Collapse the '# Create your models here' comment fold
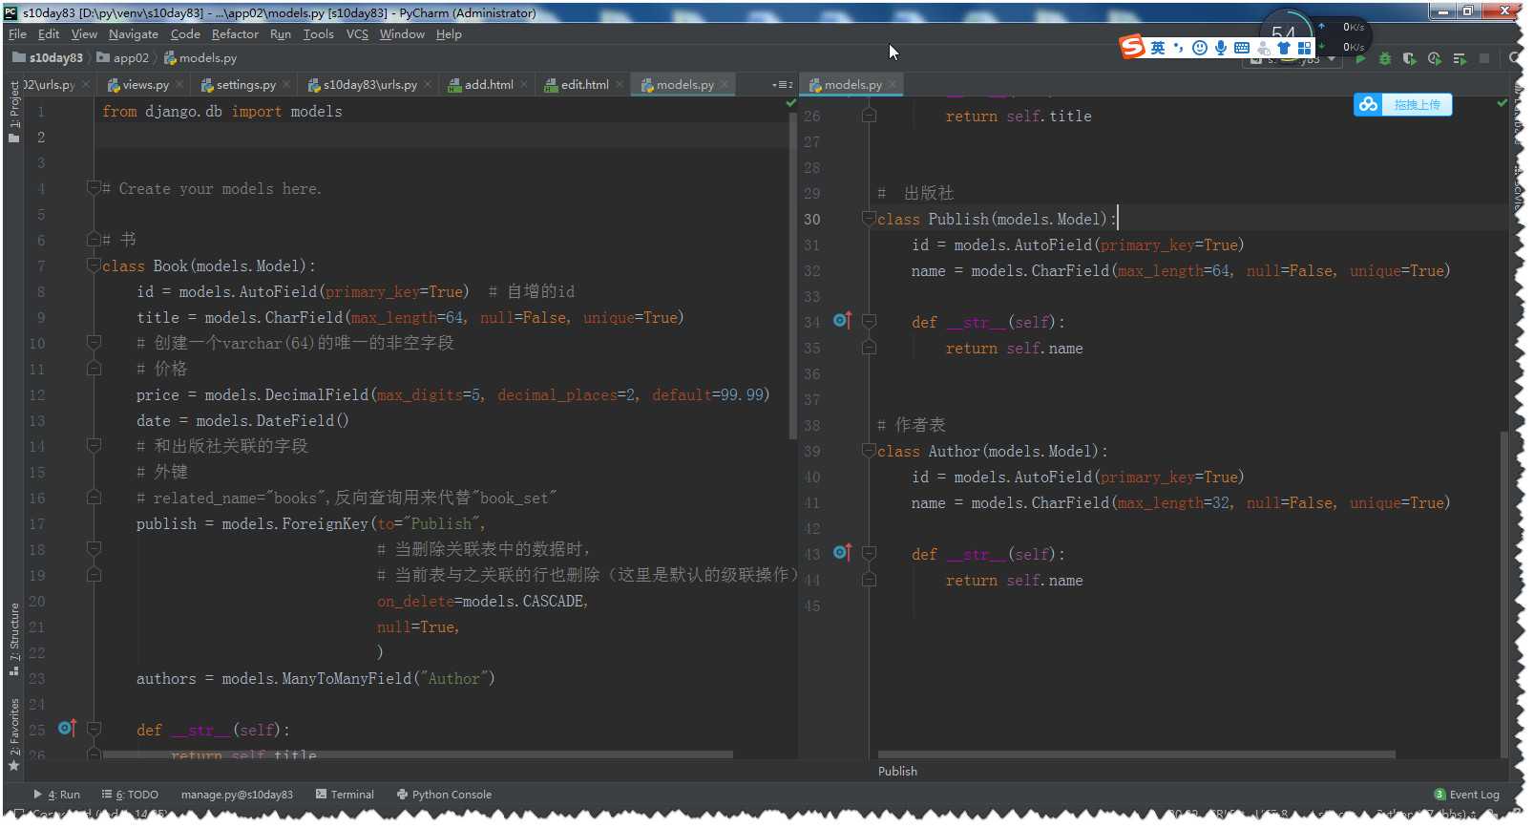The height and width of the screenshot is (828, 1534). (94, 187)
